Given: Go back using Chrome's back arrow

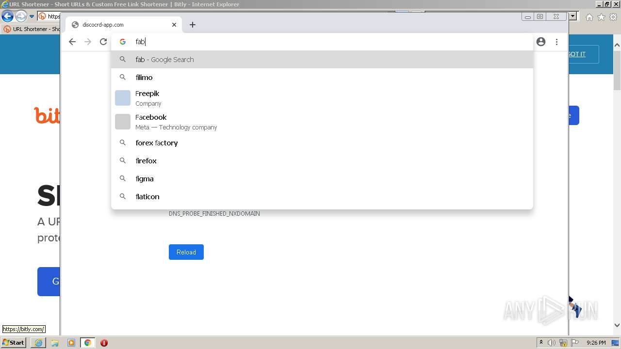Looking at the screenshot, I should (72, 42).
